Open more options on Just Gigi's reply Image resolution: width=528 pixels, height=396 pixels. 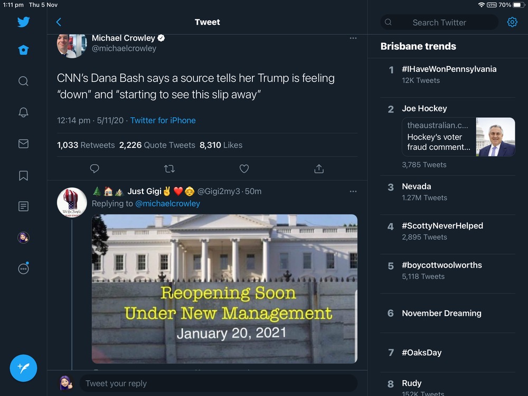coord(353,191)
